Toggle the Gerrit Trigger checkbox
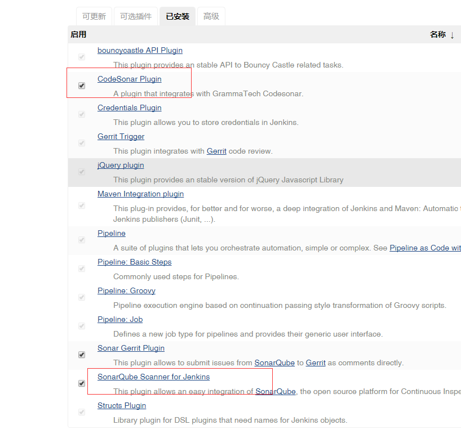Image resolution: width=461 pixels, height=443 pixels. [82, 144]
